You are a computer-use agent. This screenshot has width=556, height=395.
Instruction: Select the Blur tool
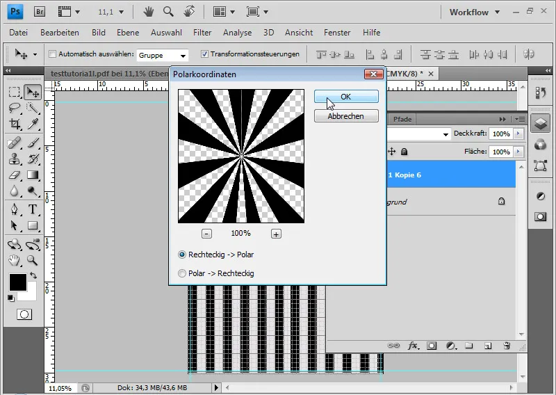[14, 191]
